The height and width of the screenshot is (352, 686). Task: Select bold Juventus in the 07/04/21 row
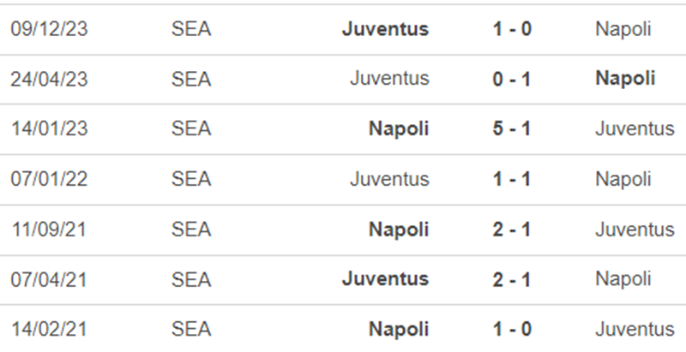pos(385,278)
